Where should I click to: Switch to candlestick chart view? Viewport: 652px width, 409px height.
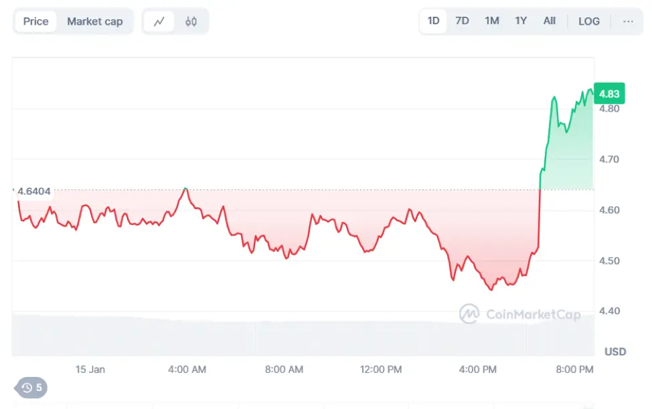click(x=191, y=21)
